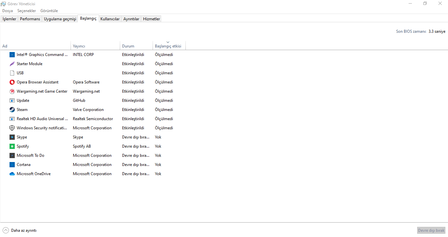Switch to the Ayrıntılar tab
The image size is (448, 237).
(131, 19)
